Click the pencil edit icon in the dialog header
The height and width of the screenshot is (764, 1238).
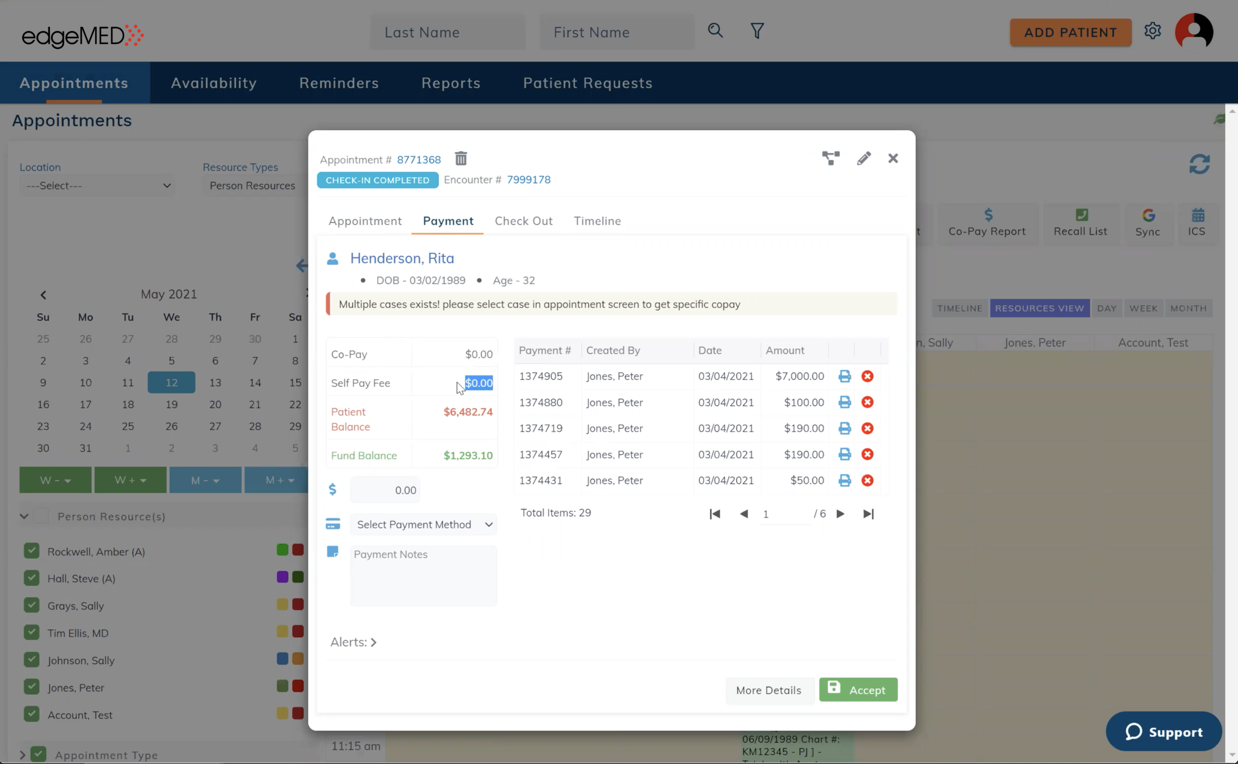[864, 158]
